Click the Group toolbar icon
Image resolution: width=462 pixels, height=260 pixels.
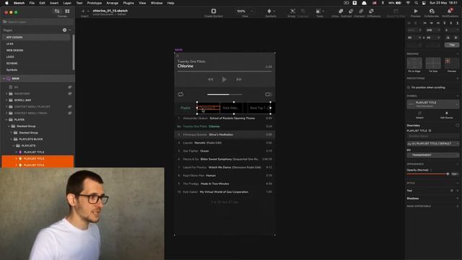pyautogui.click(x=292, y=12)
